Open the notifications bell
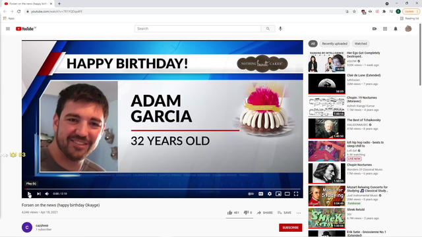Image resolution: width=422 pixels, height=237 pixels. (396, 29)
